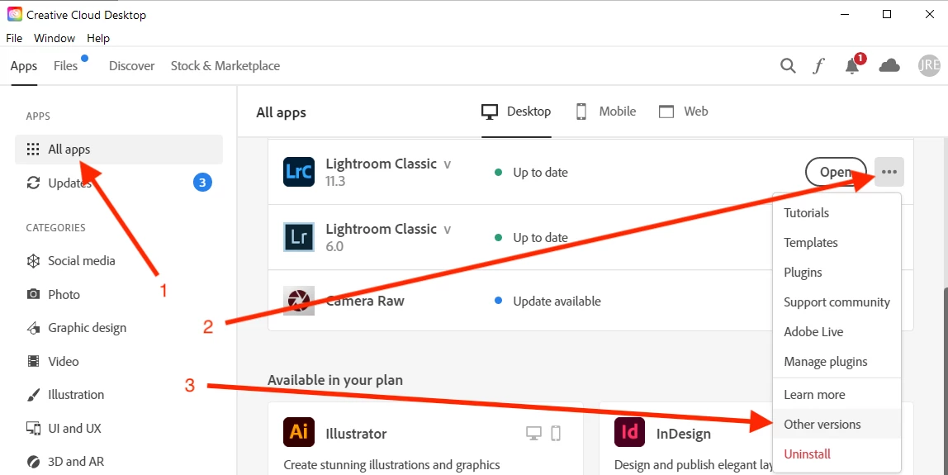Click the LrC Lightroom Classic 11.3 icon
Screen dimensions: 948x475
pyautogui.click(x=299, y=172)
